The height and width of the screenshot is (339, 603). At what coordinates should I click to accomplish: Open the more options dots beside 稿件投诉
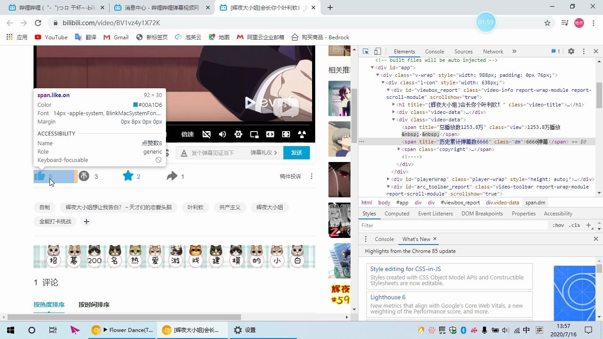[x=312, y=176]
